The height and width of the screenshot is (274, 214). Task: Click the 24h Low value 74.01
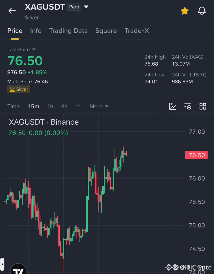click(x=151, y=82)
